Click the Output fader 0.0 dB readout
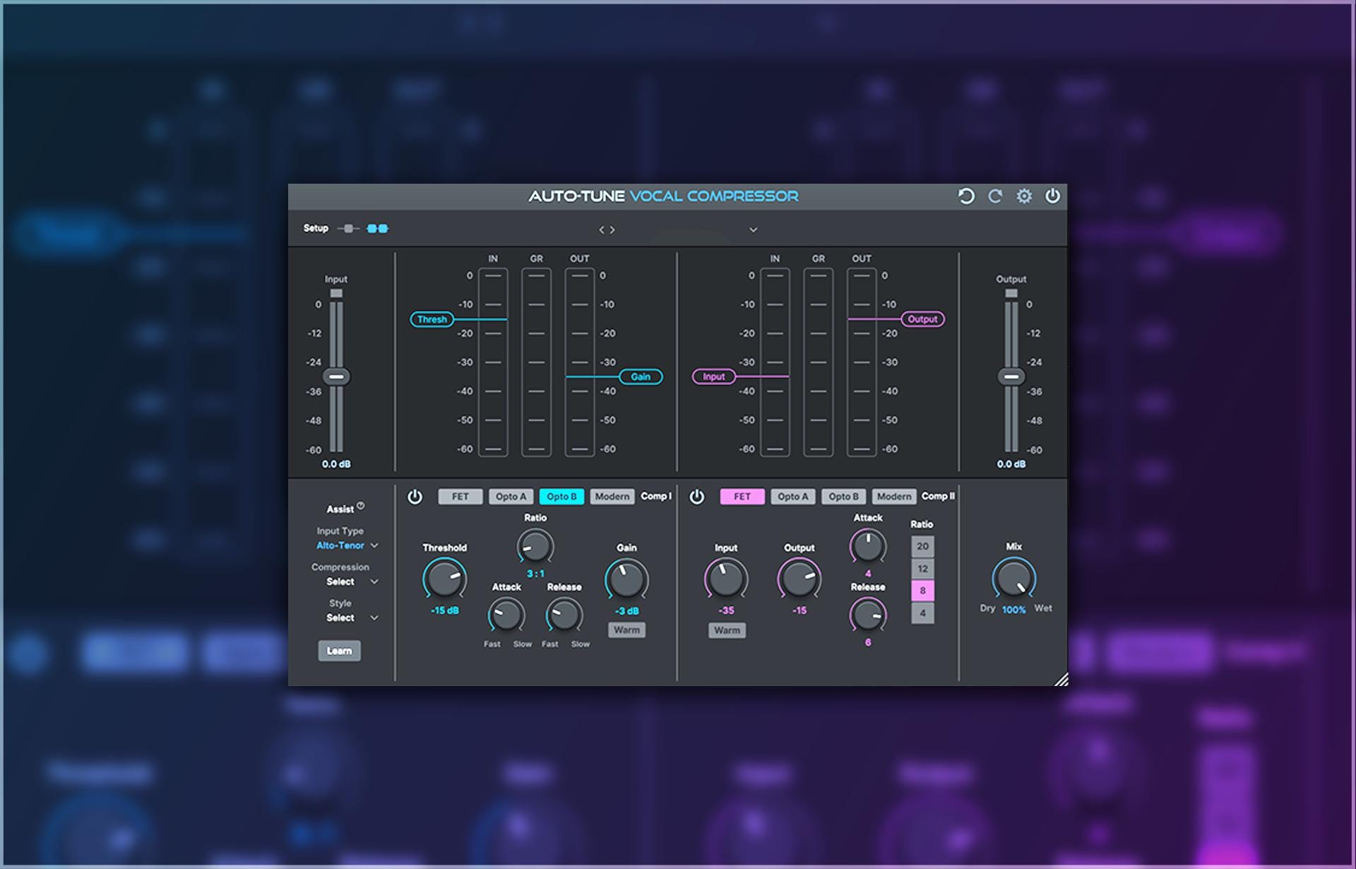 click(x=1011, y=464)
